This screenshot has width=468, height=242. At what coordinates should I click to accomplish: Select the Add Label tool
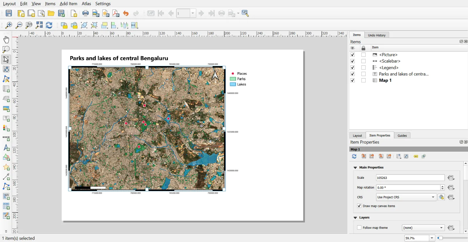coord(6,118)
